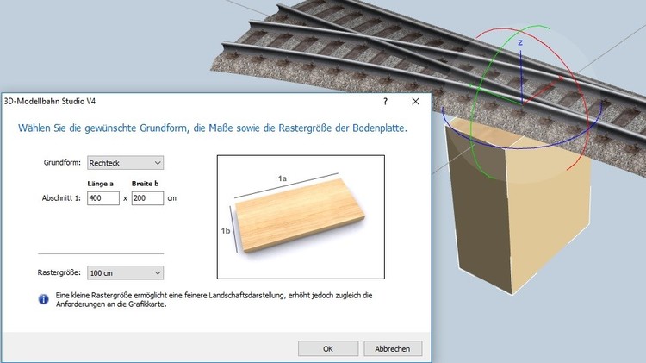Click the 'Breite b' column header
Viewport: 646px width, 363px height.
pyautogui.click(x=145, y=184)
